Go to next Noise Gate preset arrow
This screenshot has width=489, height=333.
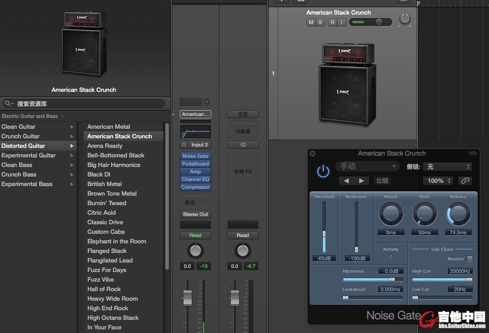pyautogui.click(x=362, y=181)
